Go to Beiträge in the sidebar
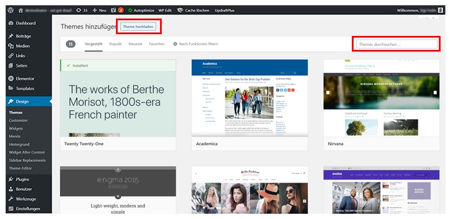Viewport: 451px width, 219px height. tap(29, 36)
